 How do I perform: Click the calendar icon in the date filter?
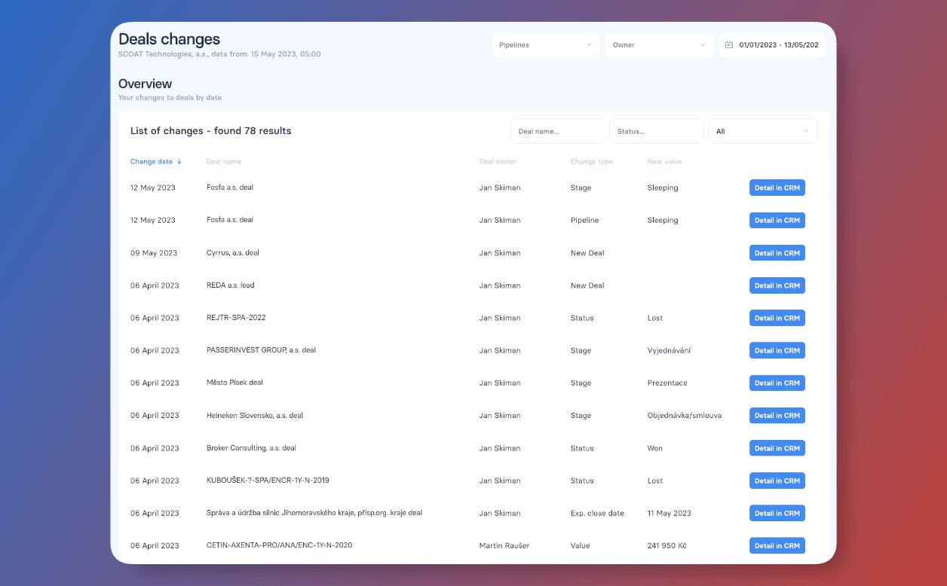728,44
